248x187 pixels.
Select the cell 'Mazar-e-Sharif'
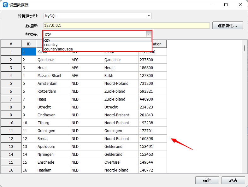pos(53,76)
